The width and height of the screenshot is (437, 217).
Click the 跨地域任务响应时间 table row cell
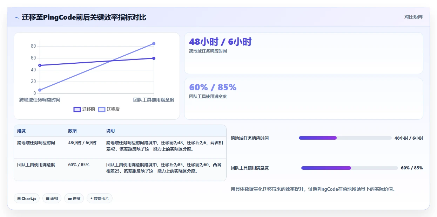tap(36, 143)
